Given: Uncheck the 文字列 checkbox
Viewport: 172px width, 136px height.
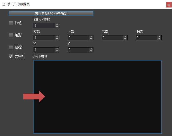Looking at the screenshot, I should [x=11, y=56].
